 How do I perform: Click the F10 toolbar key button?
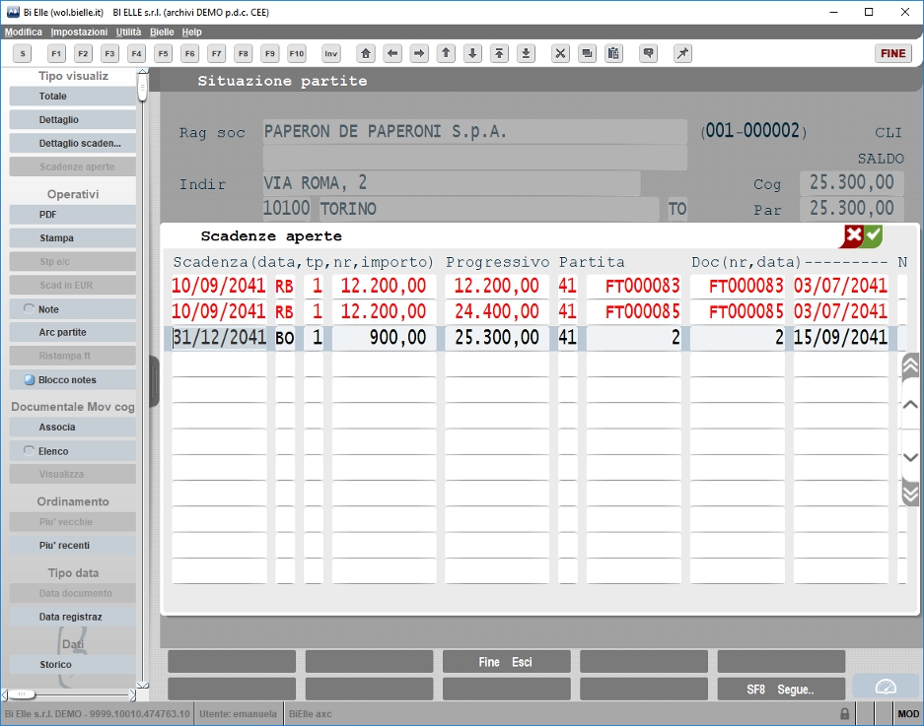[297, 53]
